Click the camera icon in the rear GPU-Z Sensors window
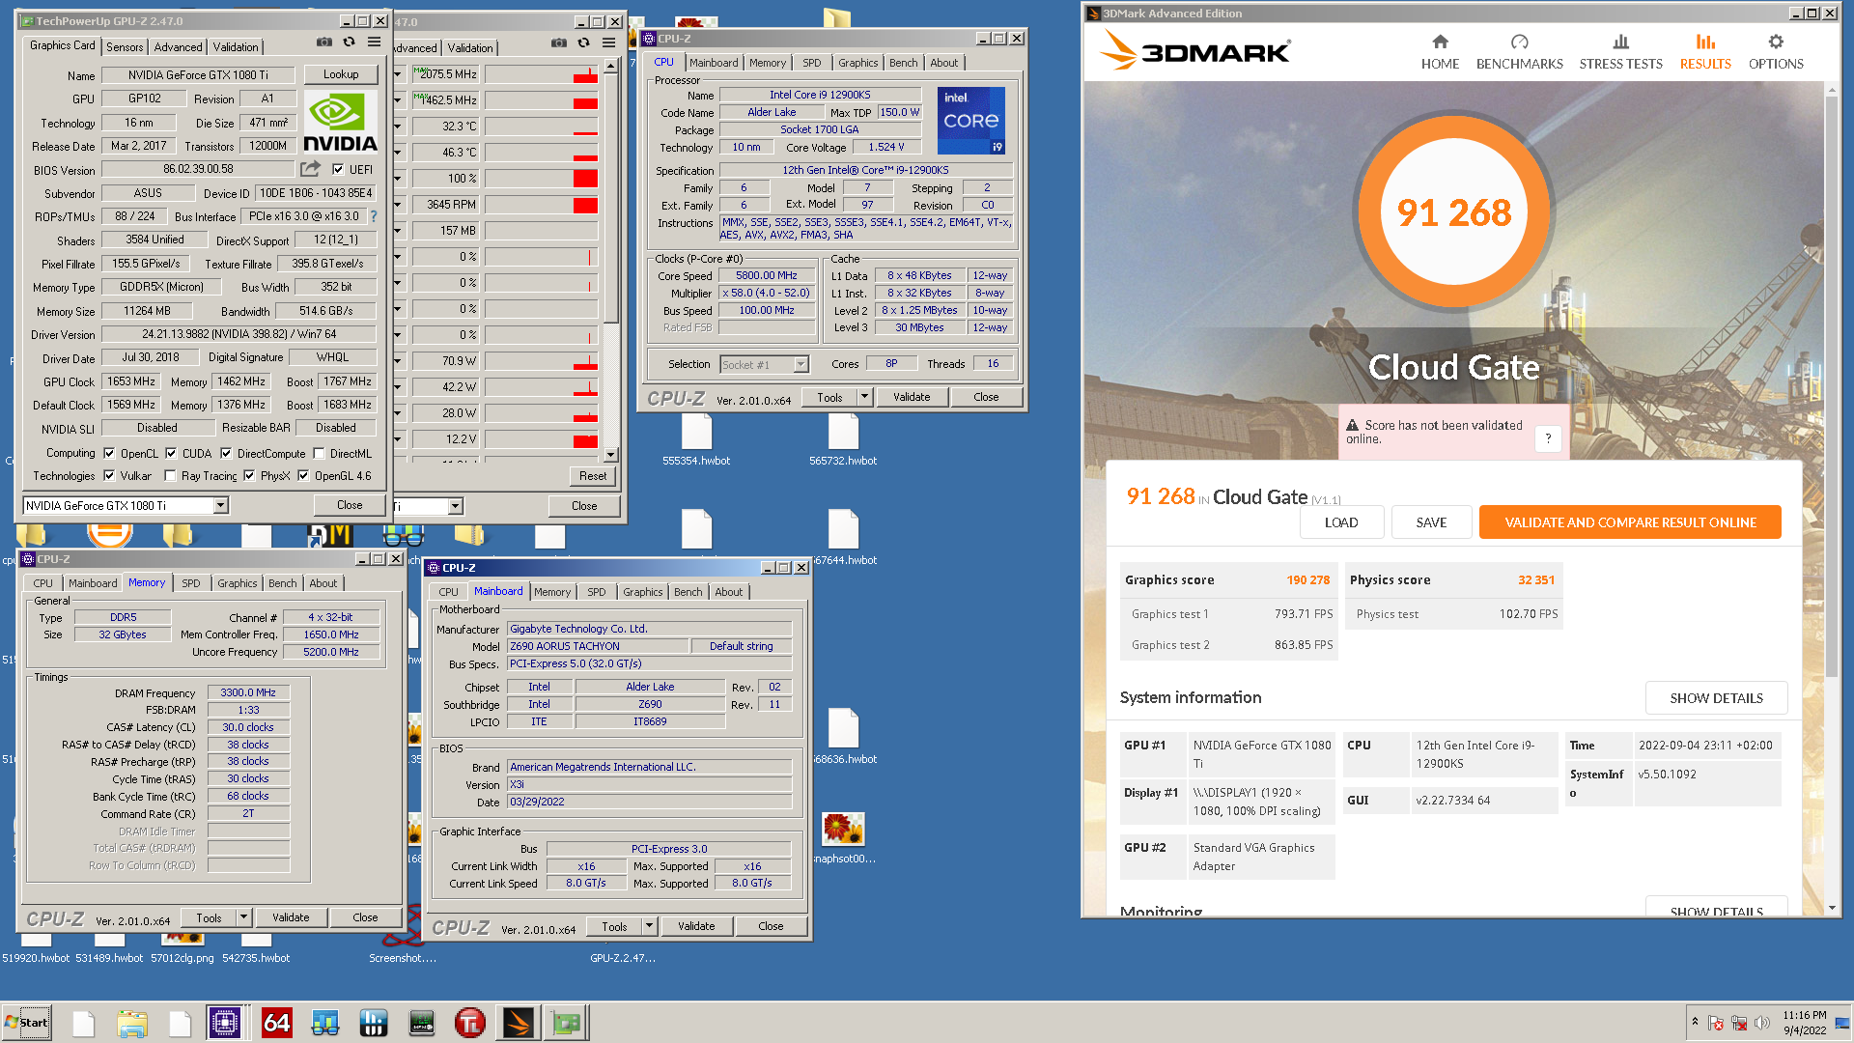Viewport: 1854px width, 1043px height. (559, 42)
